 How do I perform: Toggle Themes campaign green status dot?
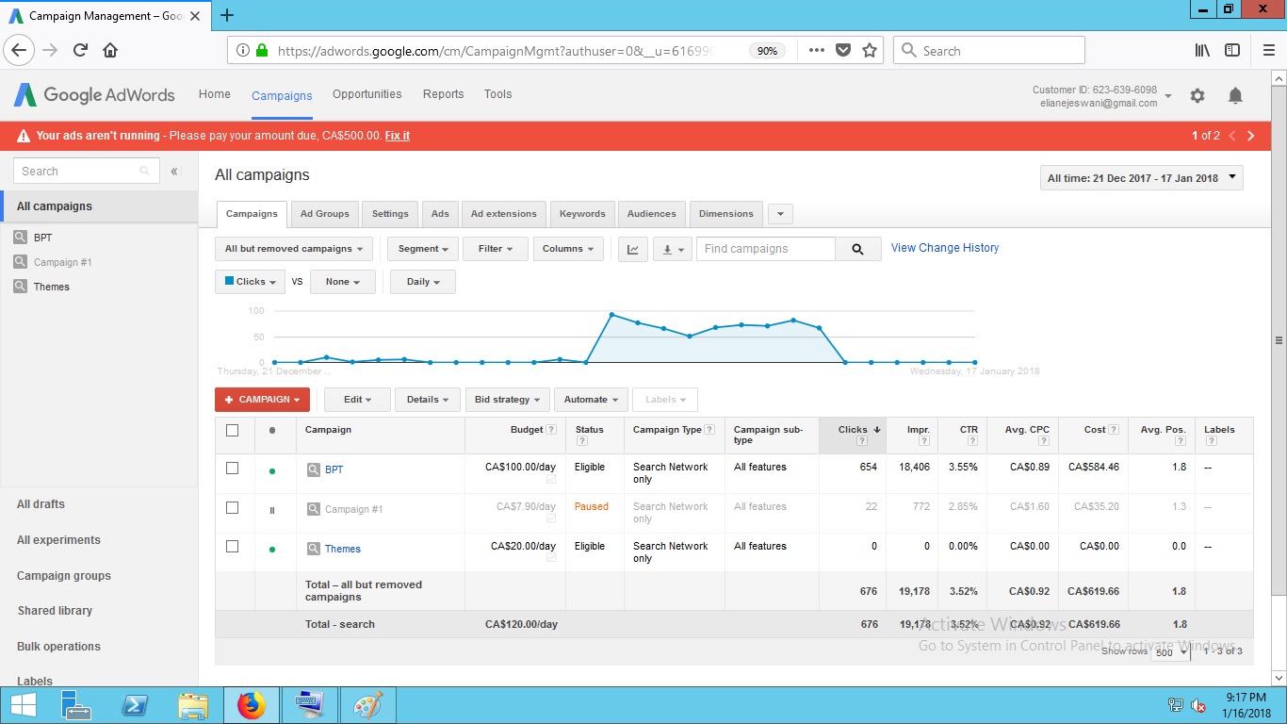tap(272, 550)
